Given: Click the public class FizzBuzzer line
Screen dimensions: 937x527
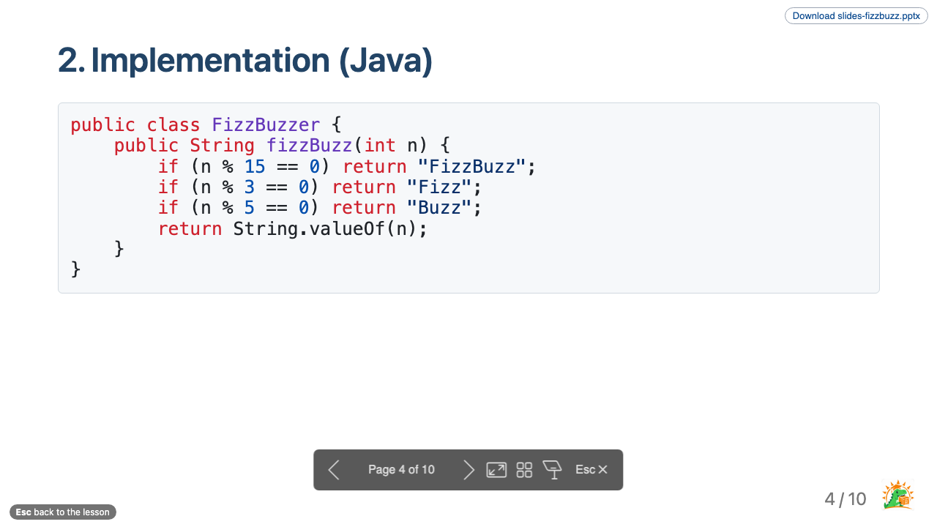Looking at the screenshot, I should [206, 125].
